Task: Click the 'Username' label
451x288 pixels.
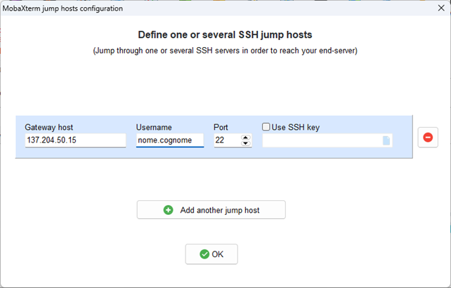Action: pos(154,127)
